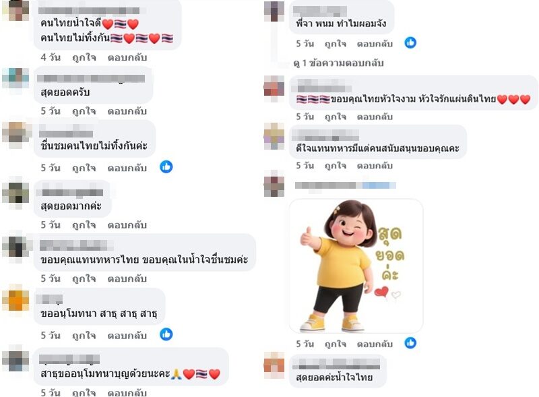Click the like reaction icon below the sticker comment

tap(410, 343)
